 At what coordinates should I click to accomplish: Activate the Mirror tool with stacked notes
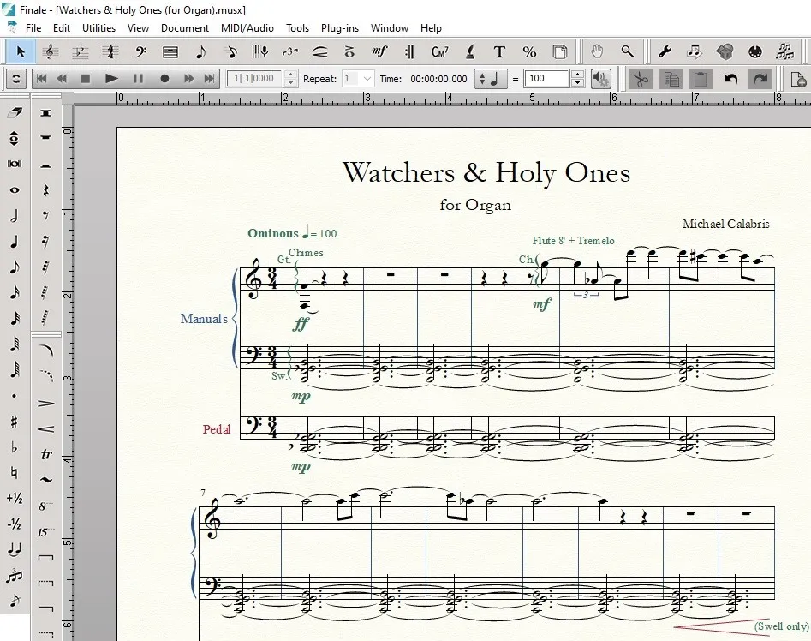point(785,51)
